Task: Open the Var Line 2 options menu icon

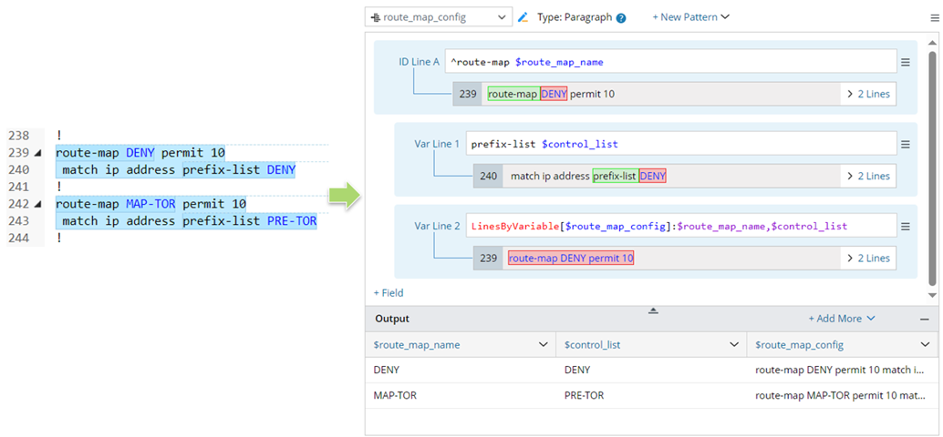Action: coord(906,227)
